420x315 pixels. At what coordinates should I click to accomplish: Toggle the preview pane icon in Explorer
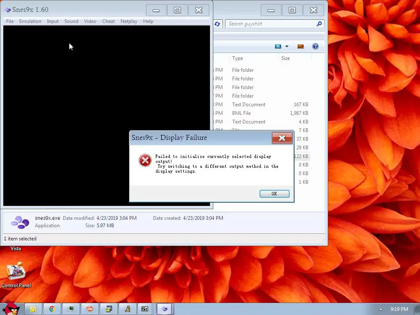[301, 46]
